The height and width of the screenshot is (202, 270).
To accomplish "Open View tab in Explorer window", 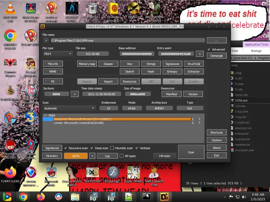I will point(235,51).
